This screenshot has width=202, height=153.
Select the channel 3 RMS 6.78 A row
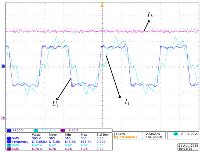[x=59, y=149]
